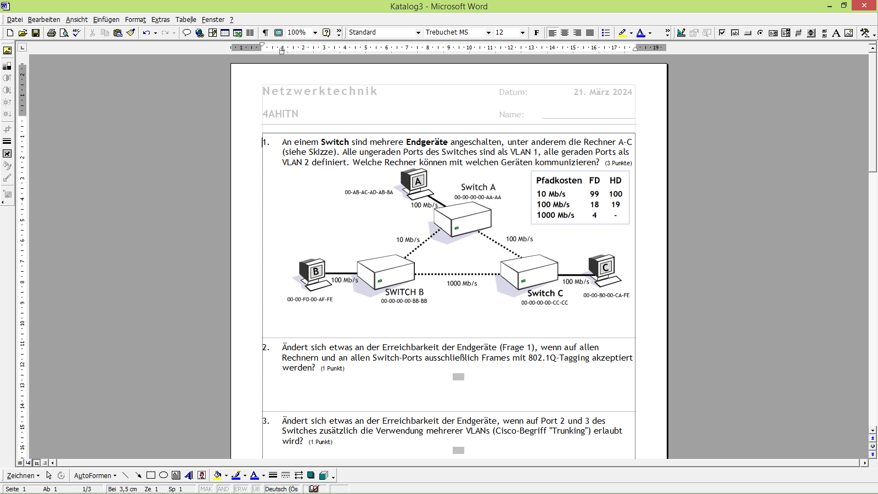Insert a table from the toolbar

point(225,33)
